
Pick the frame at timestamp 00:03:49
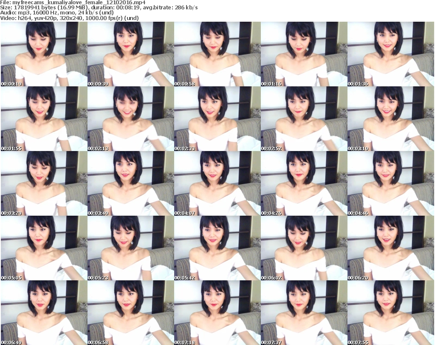pos(131,183)
